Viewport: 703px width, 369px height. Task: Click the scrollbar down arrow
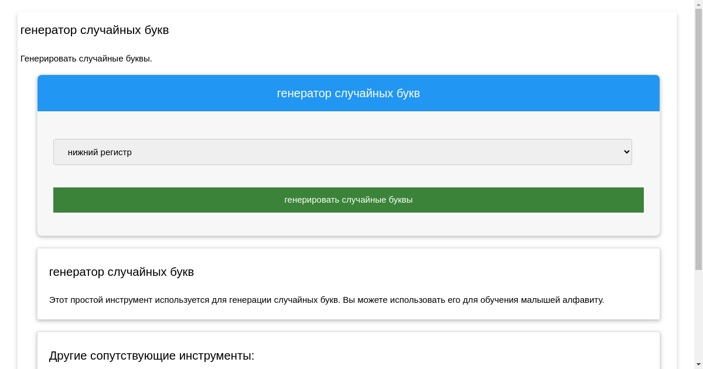(698, 365)
